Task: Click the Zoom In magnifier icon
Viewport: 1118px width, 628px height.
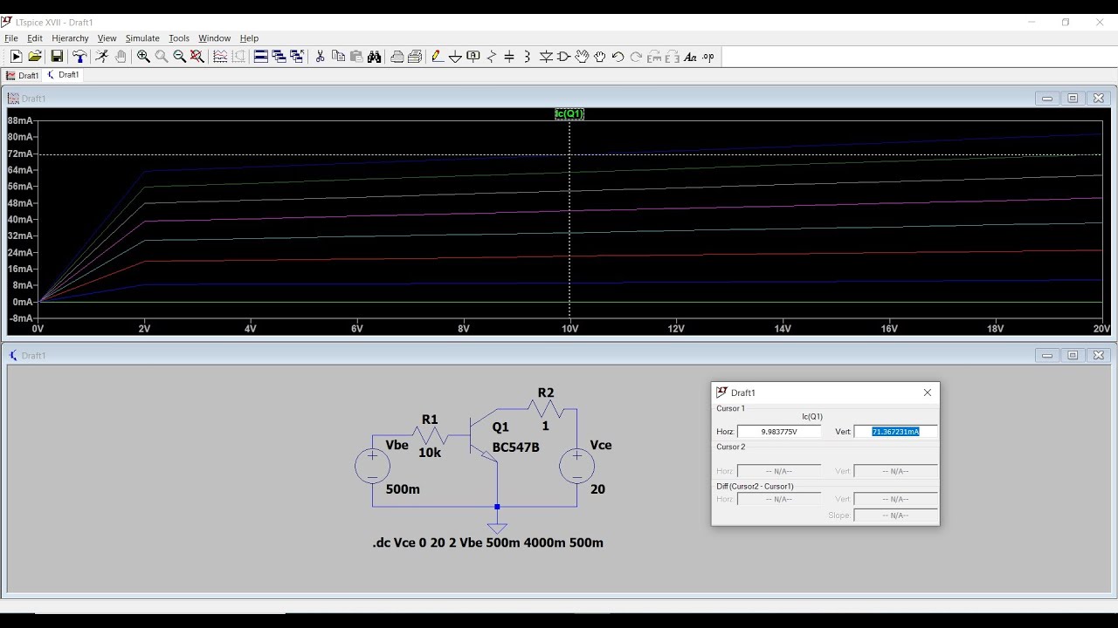Action: click(x=143, y=57)
